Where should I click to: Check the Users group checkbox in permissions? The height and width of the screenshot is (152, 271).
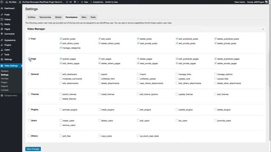pyautogui.click(x=29, y=120)
